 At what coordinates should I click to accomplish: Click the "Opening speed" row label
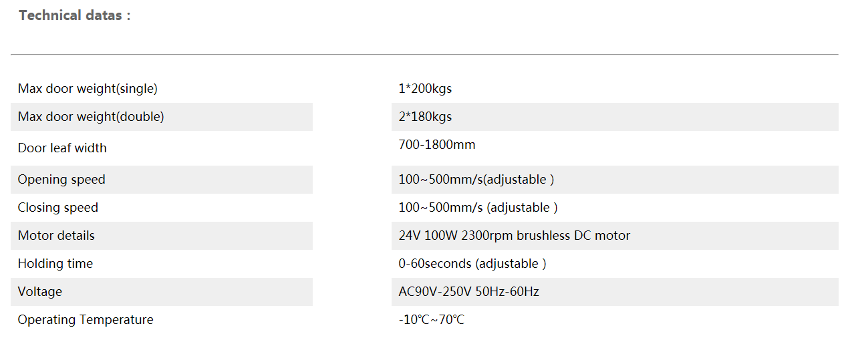[61, 180]
